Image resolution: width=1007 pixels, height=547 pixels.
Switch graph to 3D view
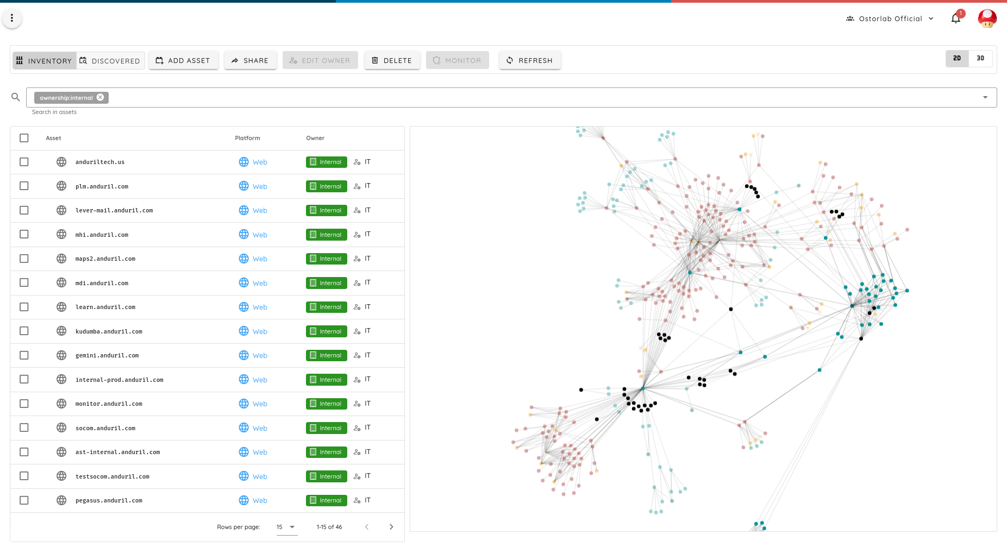[x=980, y=58]
